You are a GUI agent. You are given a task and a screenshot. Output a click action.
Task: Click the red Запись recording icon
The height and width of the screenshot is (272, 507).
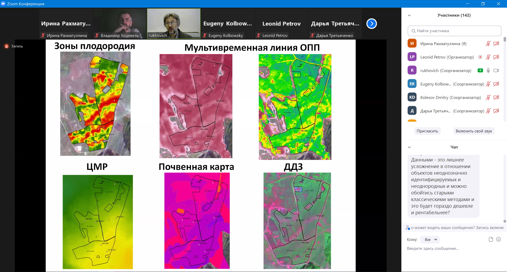(x=7, y=46)
